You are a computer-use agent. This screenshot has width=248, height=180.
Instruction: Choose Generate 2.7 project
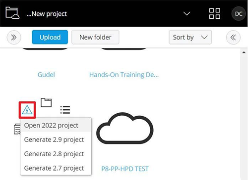[56, 168]
